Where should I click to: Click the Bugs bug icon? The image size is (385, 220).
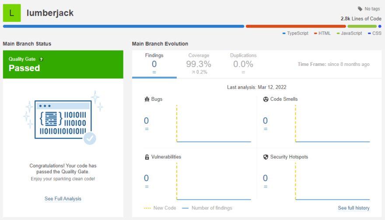[147, 99]
